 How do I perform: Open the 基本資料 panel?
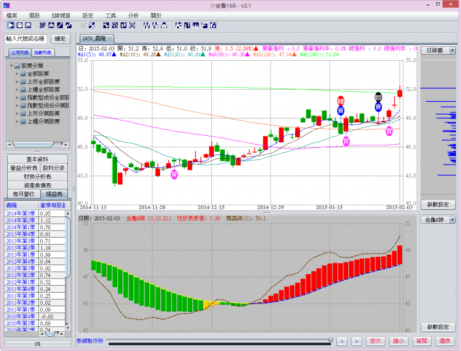tap(37, 159)
